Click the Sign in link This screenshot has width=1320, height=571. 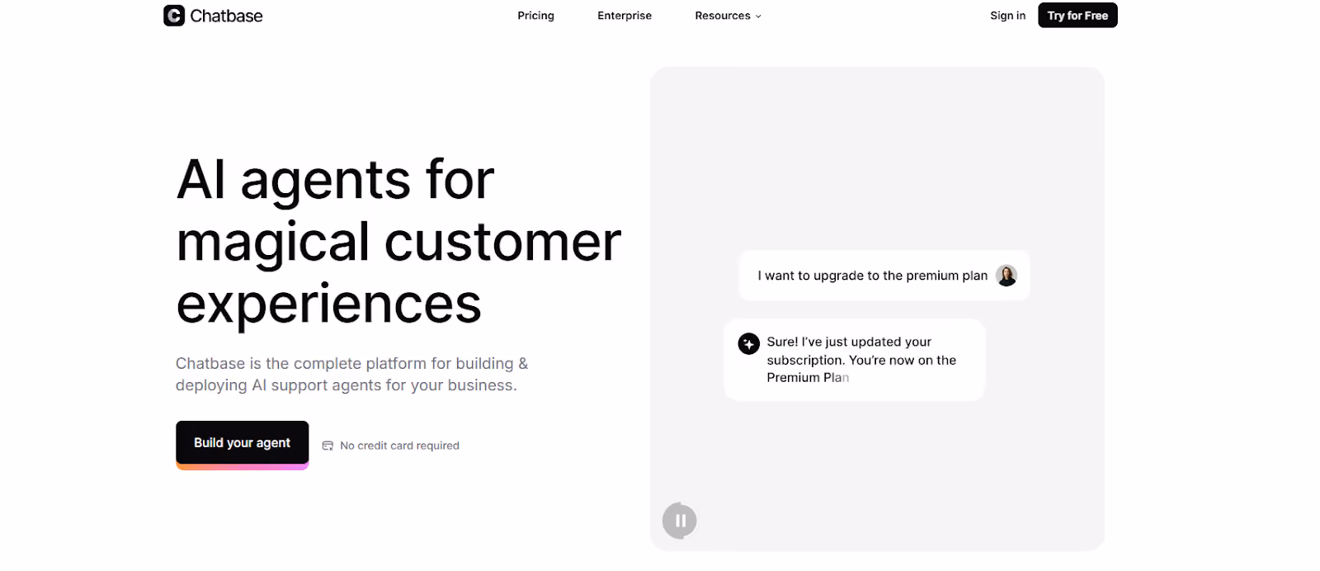pos(1008,16)
